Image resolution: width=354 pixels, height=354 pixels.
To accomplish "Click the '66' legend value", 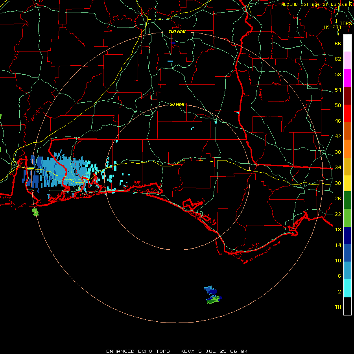I will (338, 43).
